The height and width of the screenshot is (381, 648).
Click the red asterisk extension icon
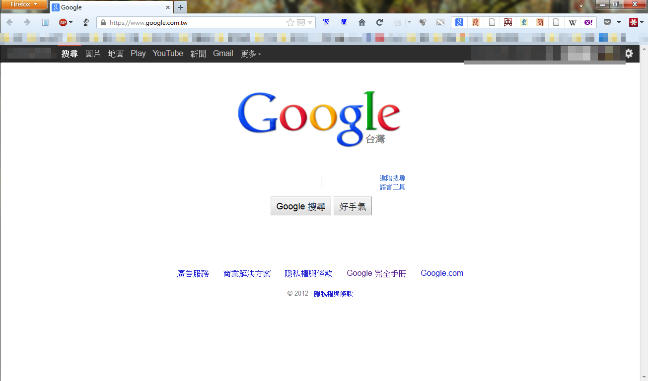click(x=633, y=22)
